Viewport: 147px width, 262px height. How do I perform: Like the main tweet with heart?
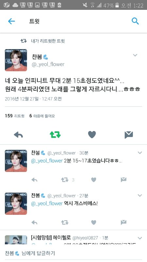click(92, 135)
